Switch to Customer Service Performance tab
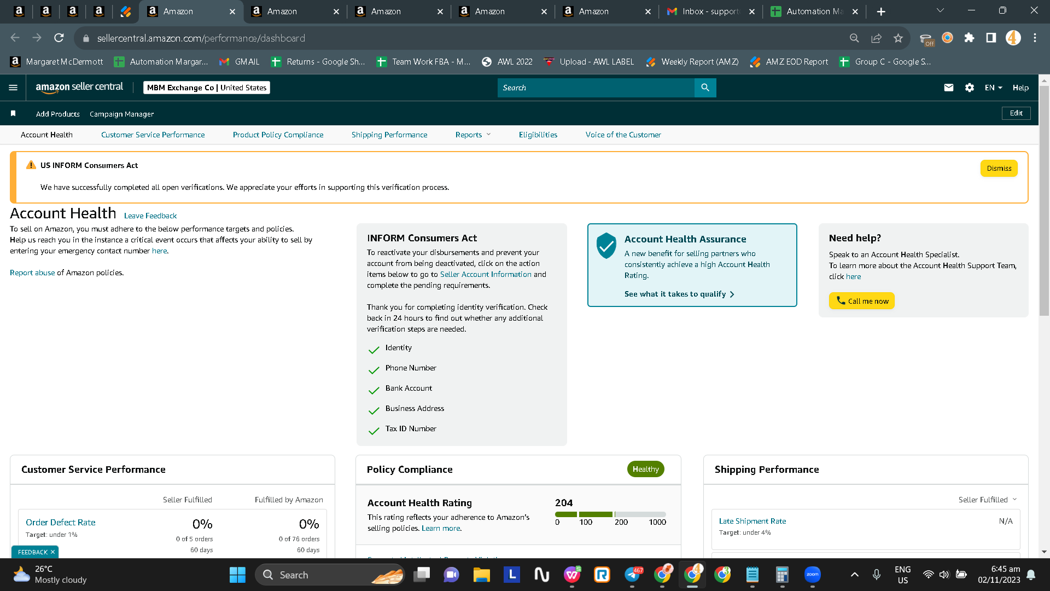 click(153, 135)
